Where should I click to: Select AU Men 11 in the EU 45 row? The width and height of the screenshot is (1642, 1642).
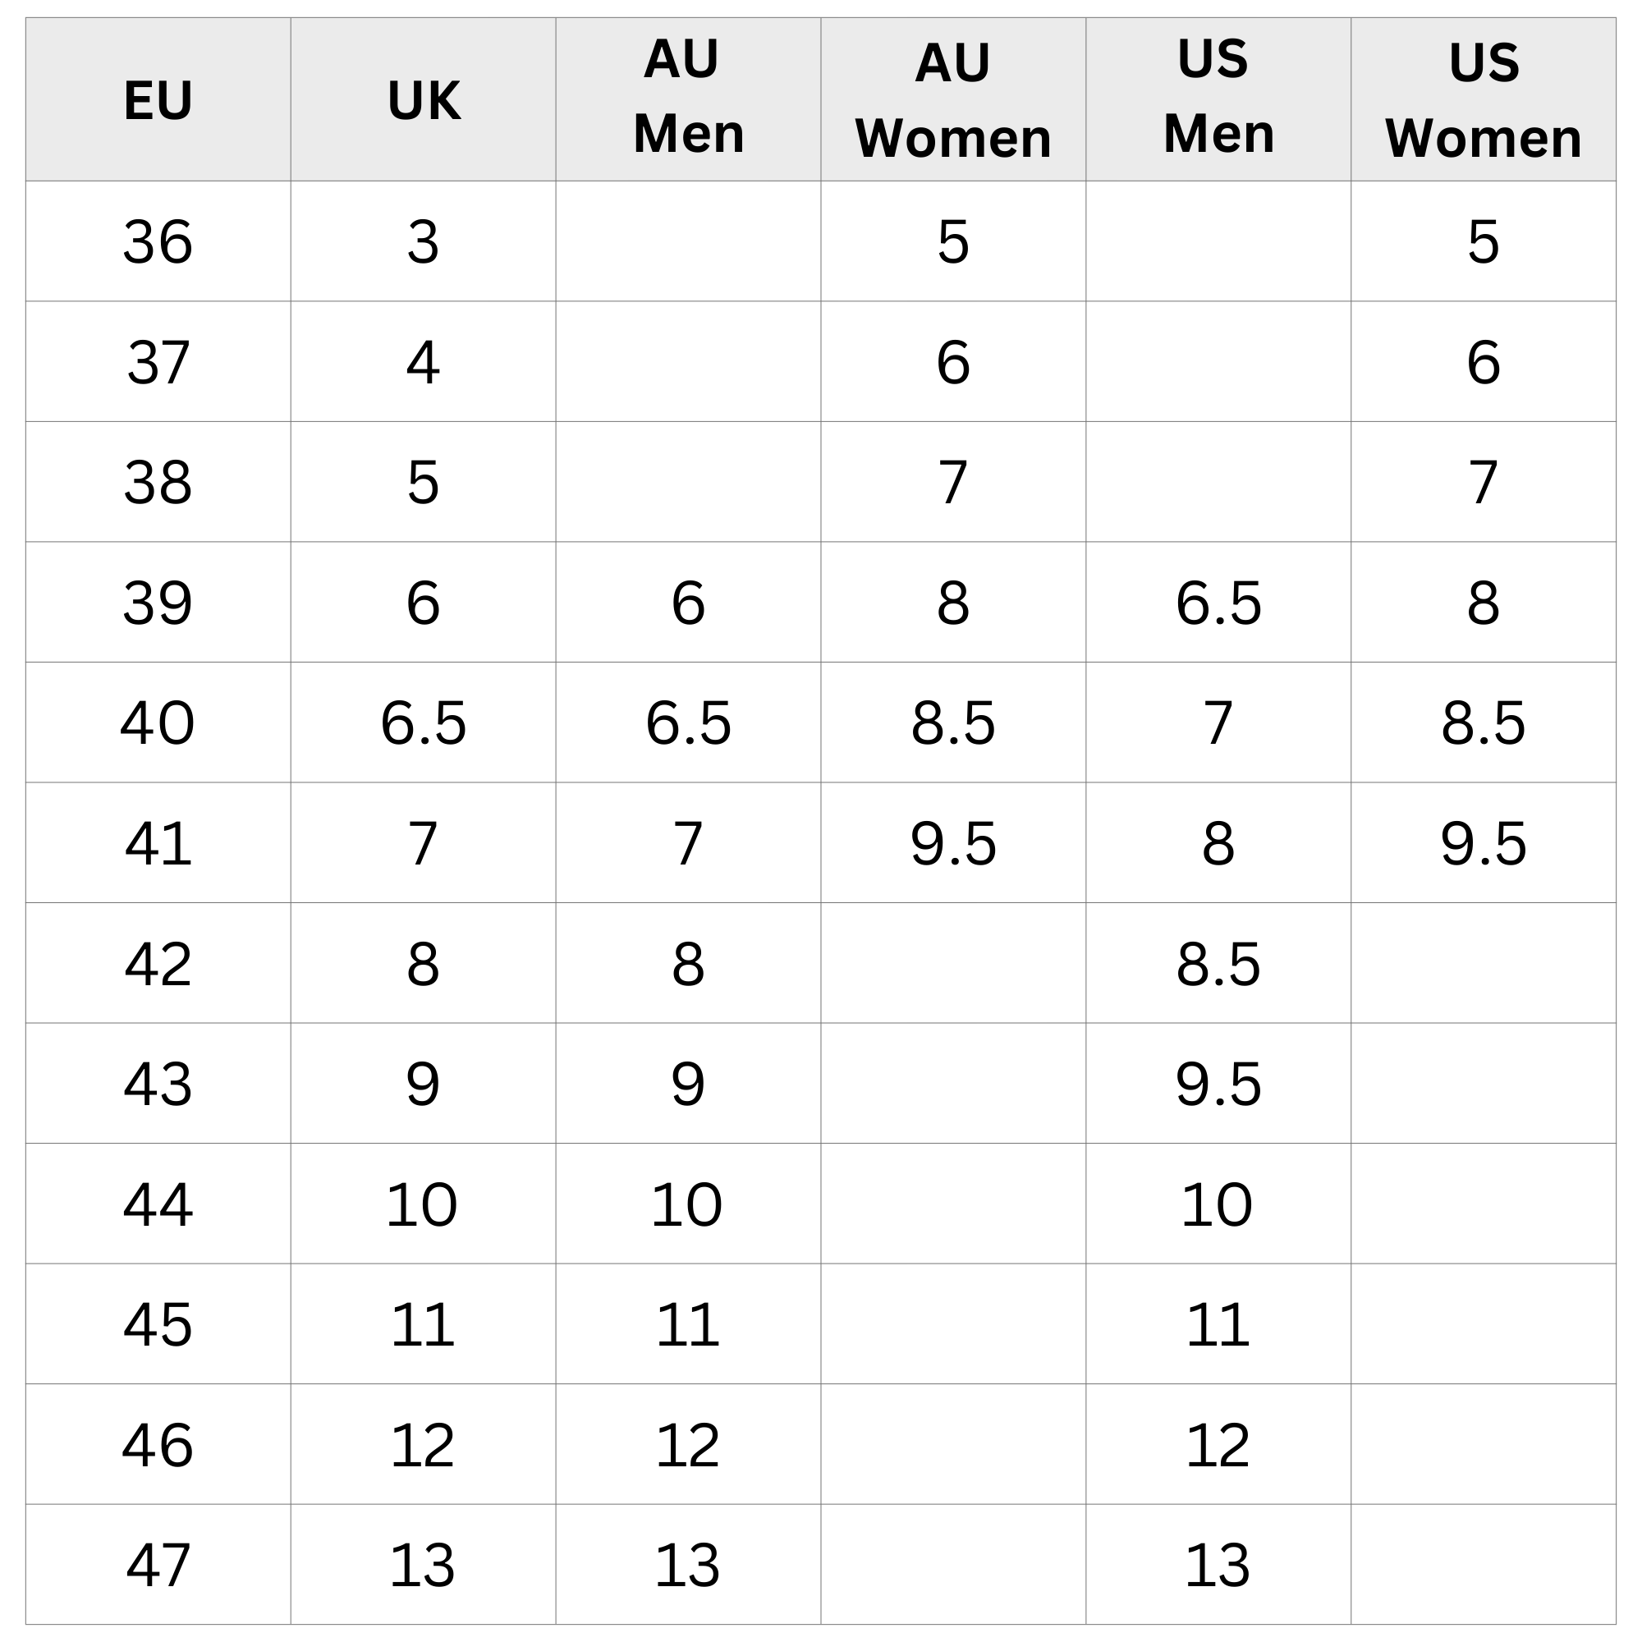coord(689,1324)
